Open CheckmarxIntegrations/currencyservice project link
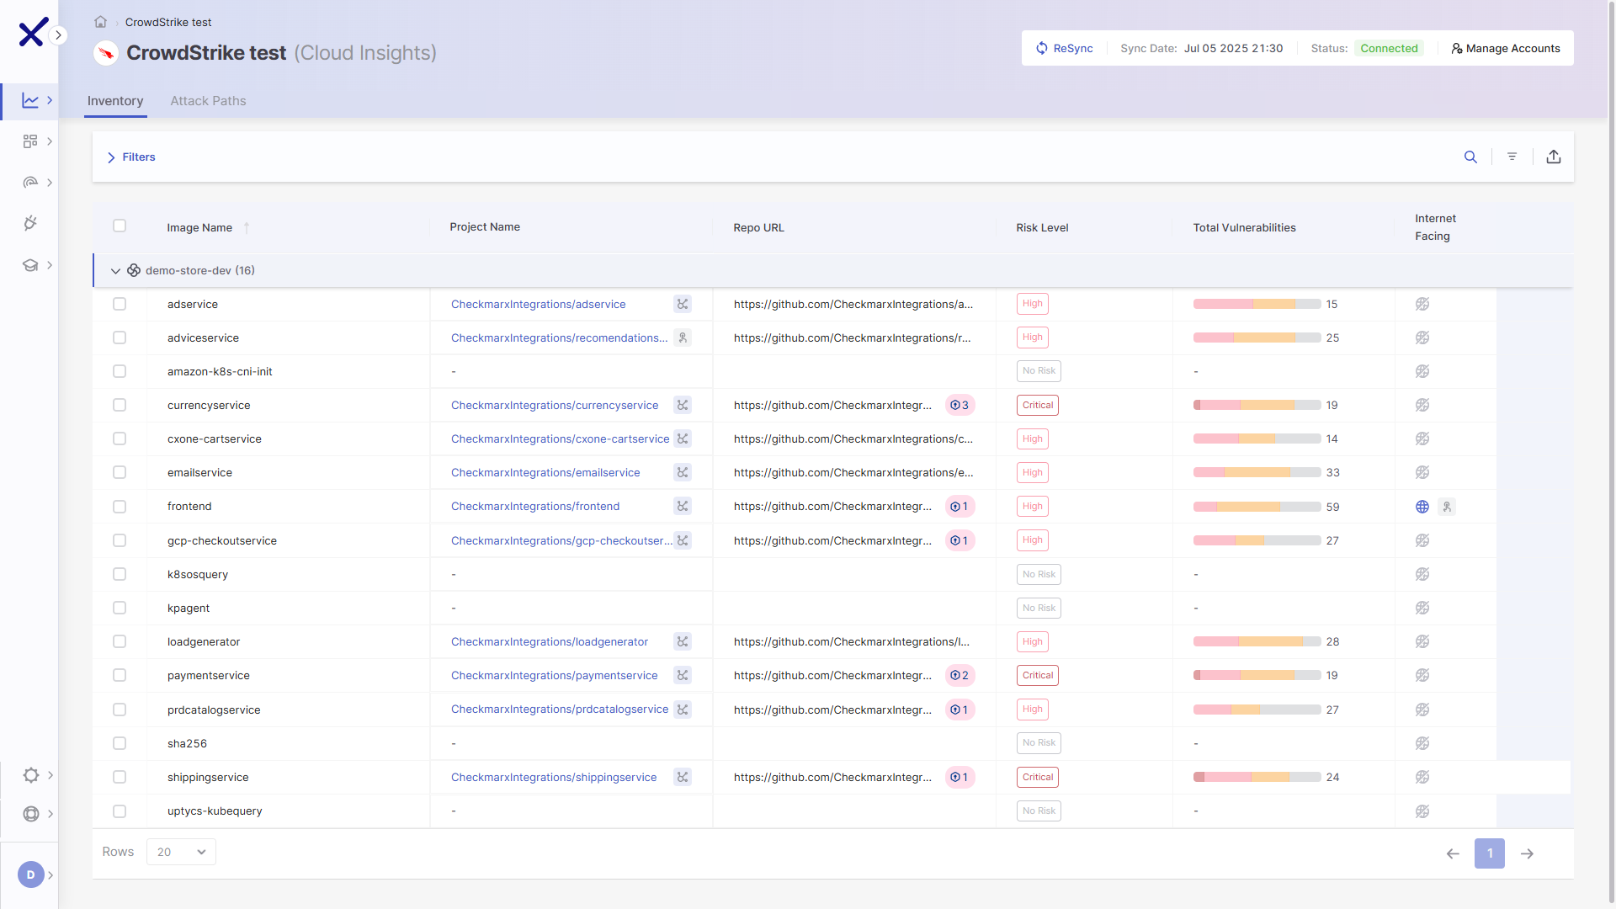This screenshot has height=909, width=1616. (555, 405)
